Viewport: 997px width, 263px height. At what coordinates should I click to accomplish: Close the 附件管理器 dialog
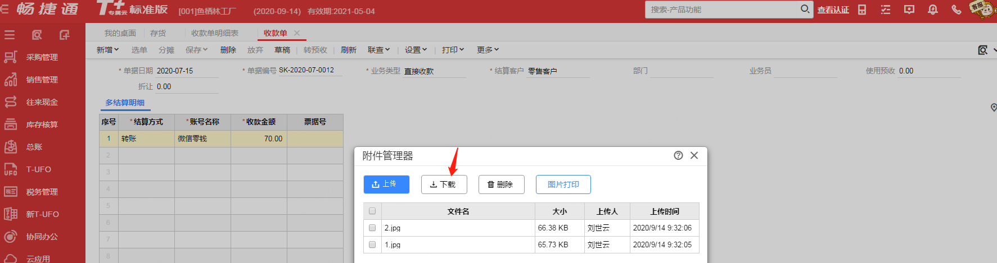694,155
